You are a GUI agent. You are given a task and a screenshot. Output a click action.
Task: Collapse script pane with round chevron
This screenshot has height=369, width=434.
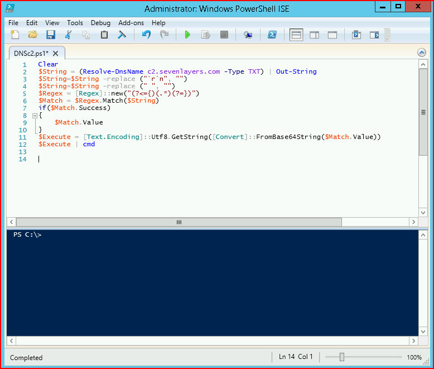coord(422,52)
